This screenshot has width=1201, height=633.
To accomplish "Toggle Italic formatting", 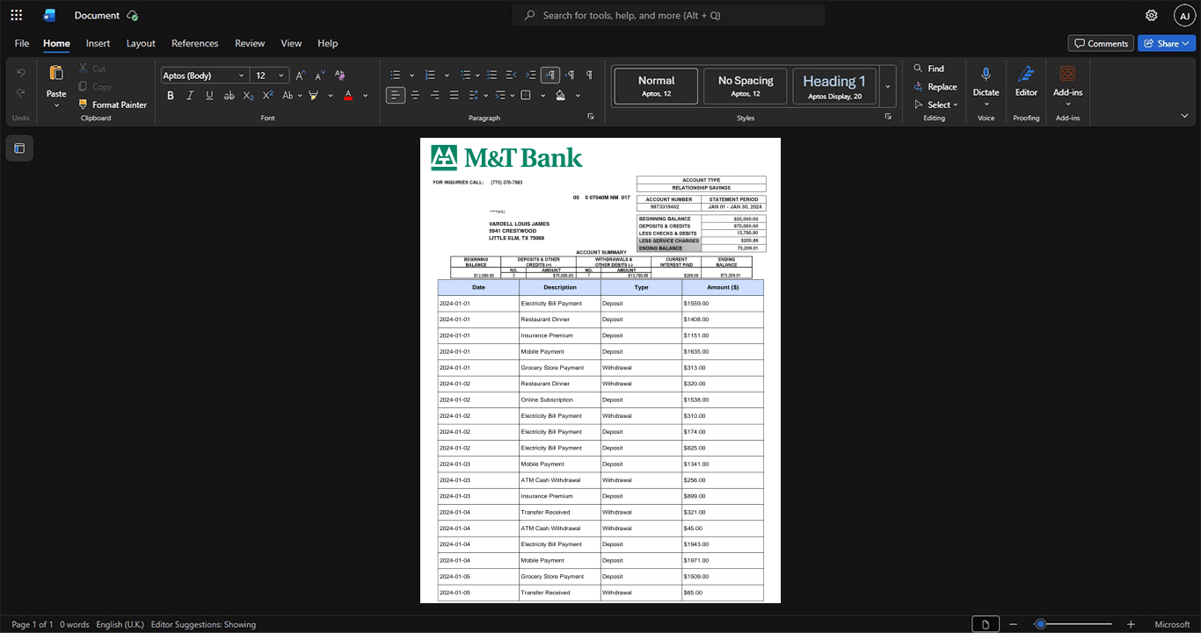I will 190,95.
